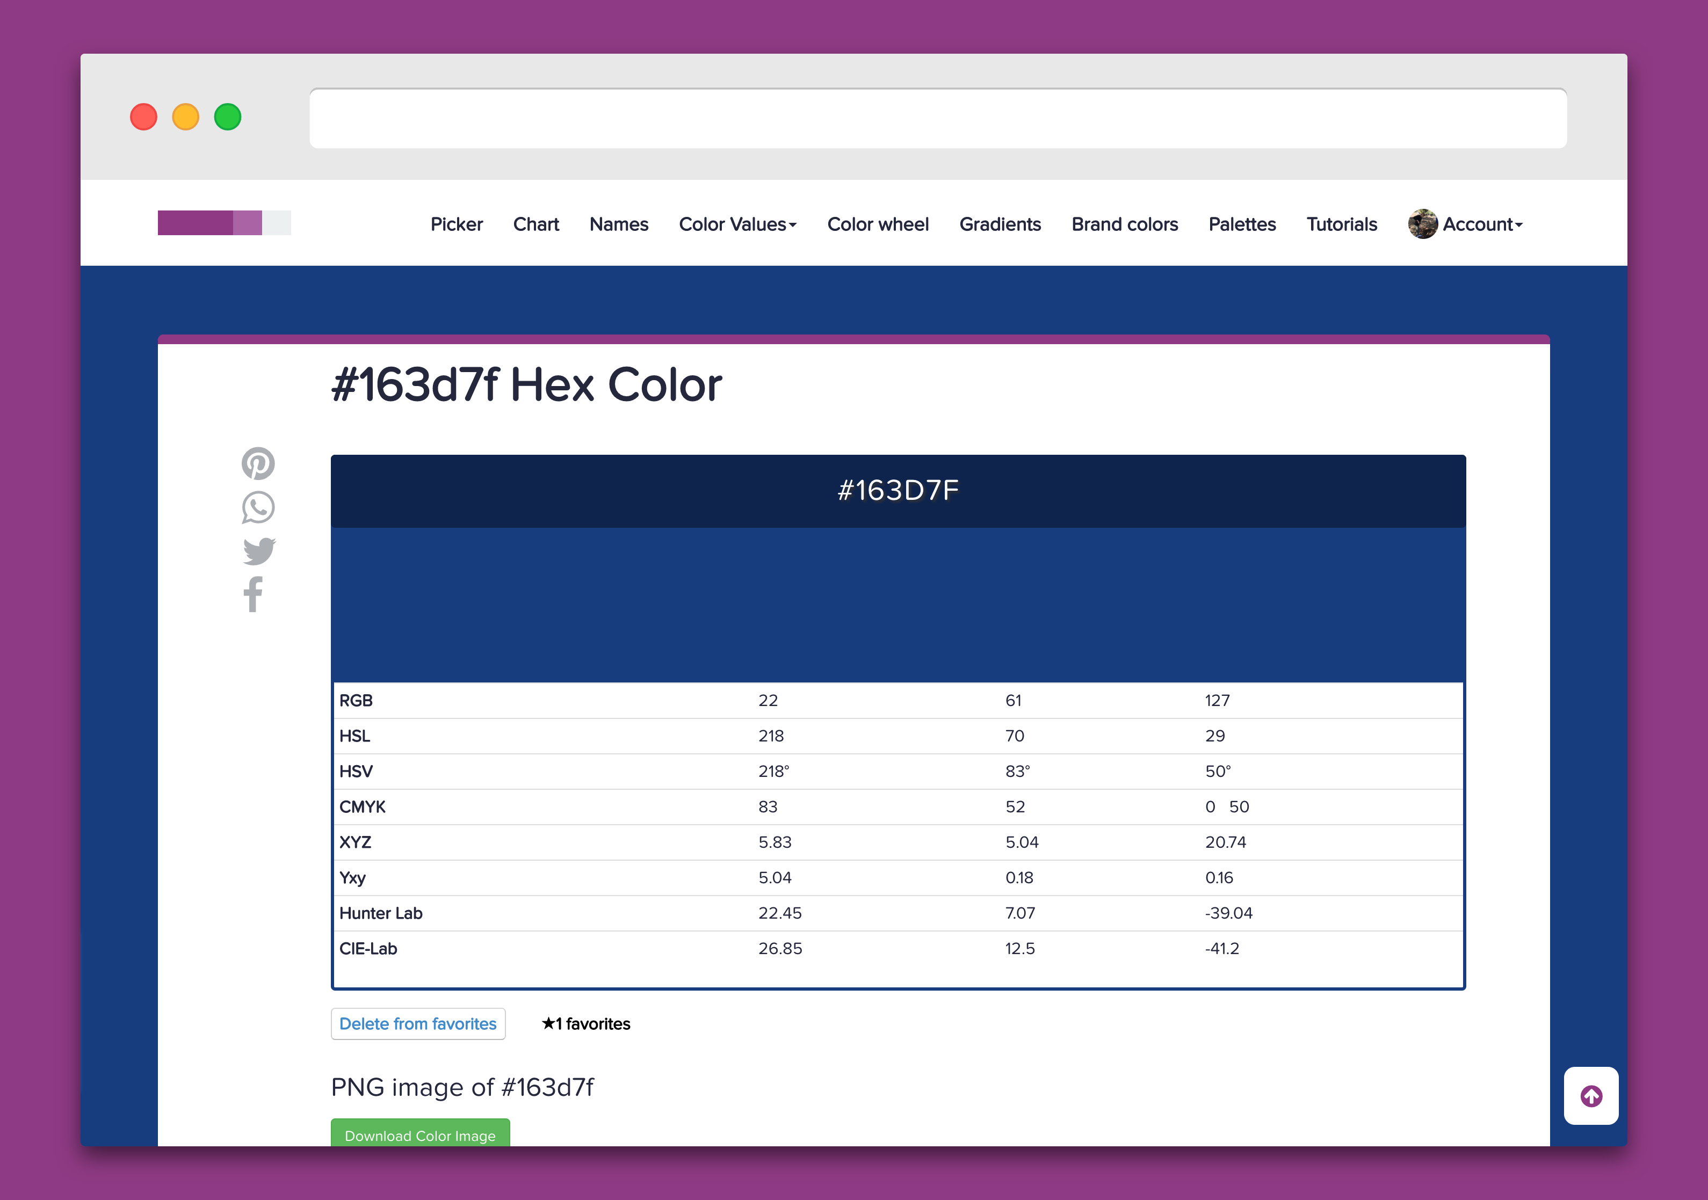This screenshot has height=1200, width=1708.
Task: Open the Color wheel page
Action: 878,224
